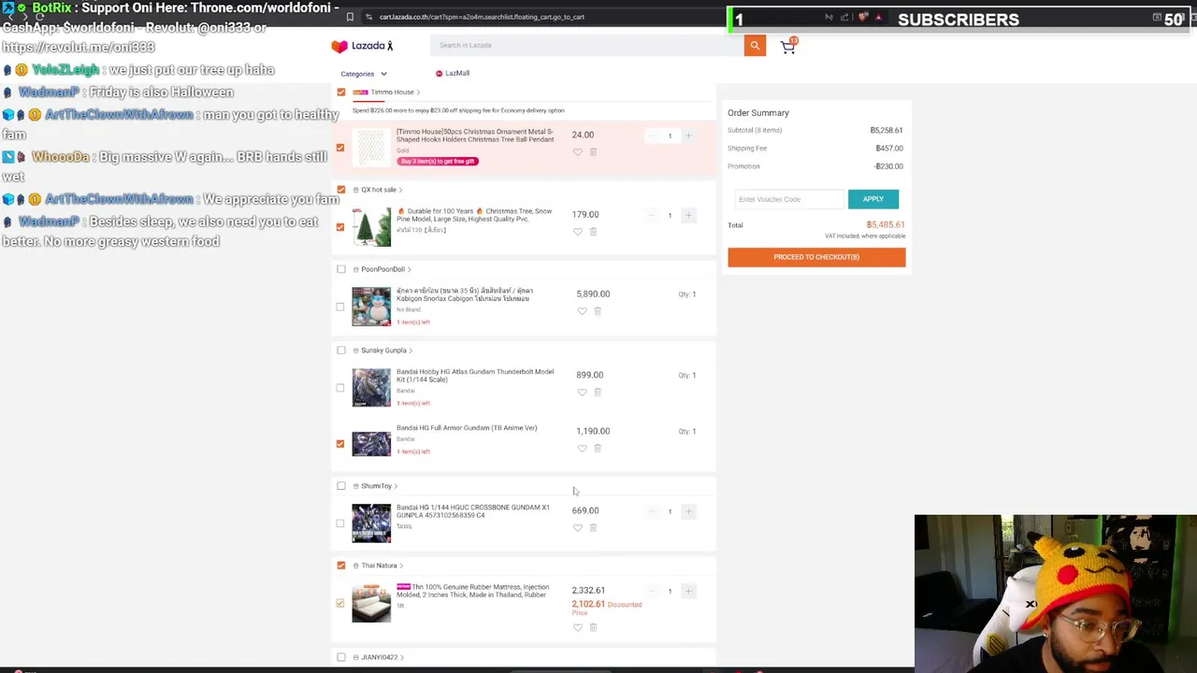1197x673 pixels.
Task: Increase Crossbone Gundam X1 quantity
Action: 688,511
